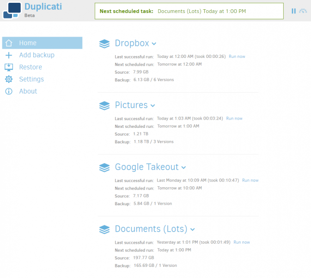
Task: Click the Documents (Lots) backup stack icon
Action: tap(104, 229)
